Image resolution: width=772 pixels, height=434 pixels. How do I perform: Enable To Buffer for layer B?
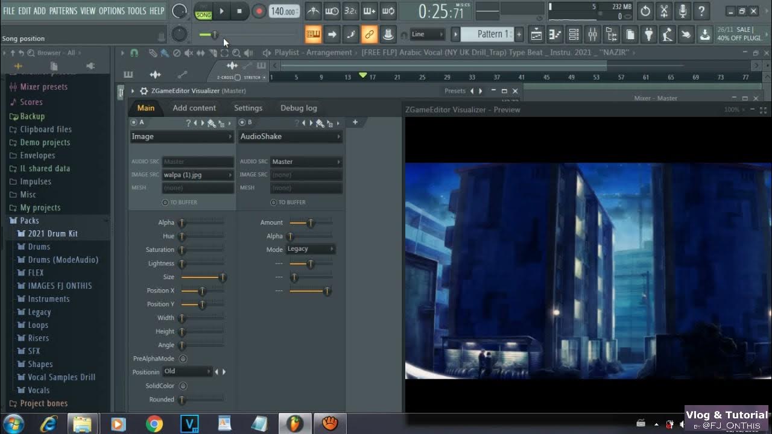tap(274, 203)
